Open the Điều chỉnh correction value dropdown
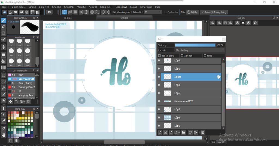The width and height of the screenshot is (279, 146). pos(153,12)
